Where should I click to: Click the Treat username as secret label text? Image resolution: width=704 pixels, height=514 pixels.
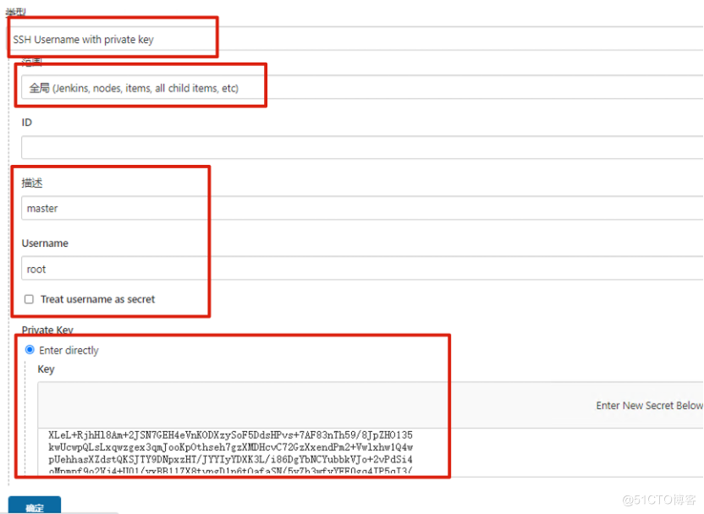[x=98, y=299]
